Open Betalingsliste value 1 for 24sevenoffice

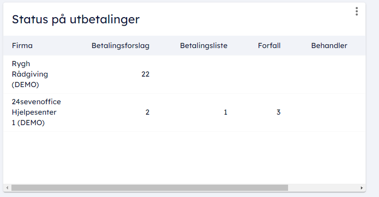(225, 112)
